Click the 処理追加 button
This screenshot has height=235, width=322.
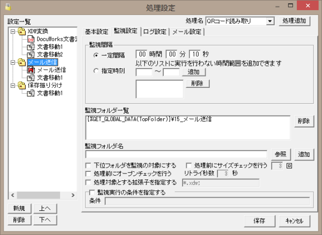click(x=295, y=21)
